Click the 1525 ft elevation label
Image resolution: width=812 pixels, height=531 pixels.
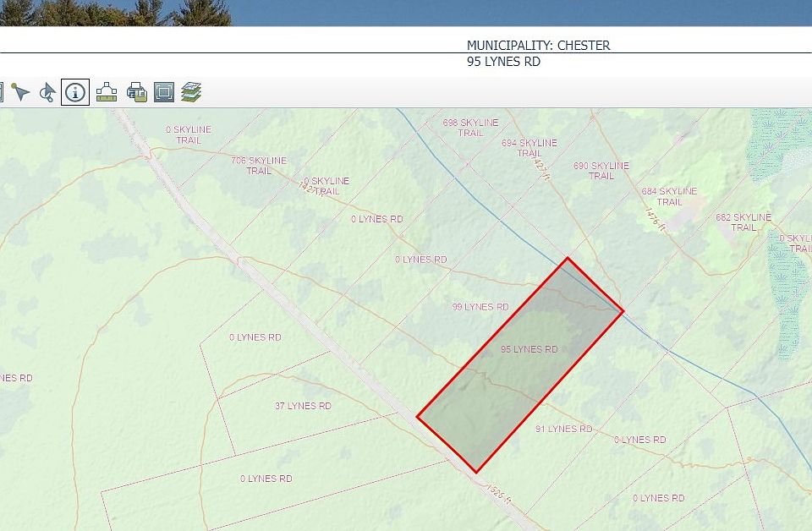(x=499, y=495)
